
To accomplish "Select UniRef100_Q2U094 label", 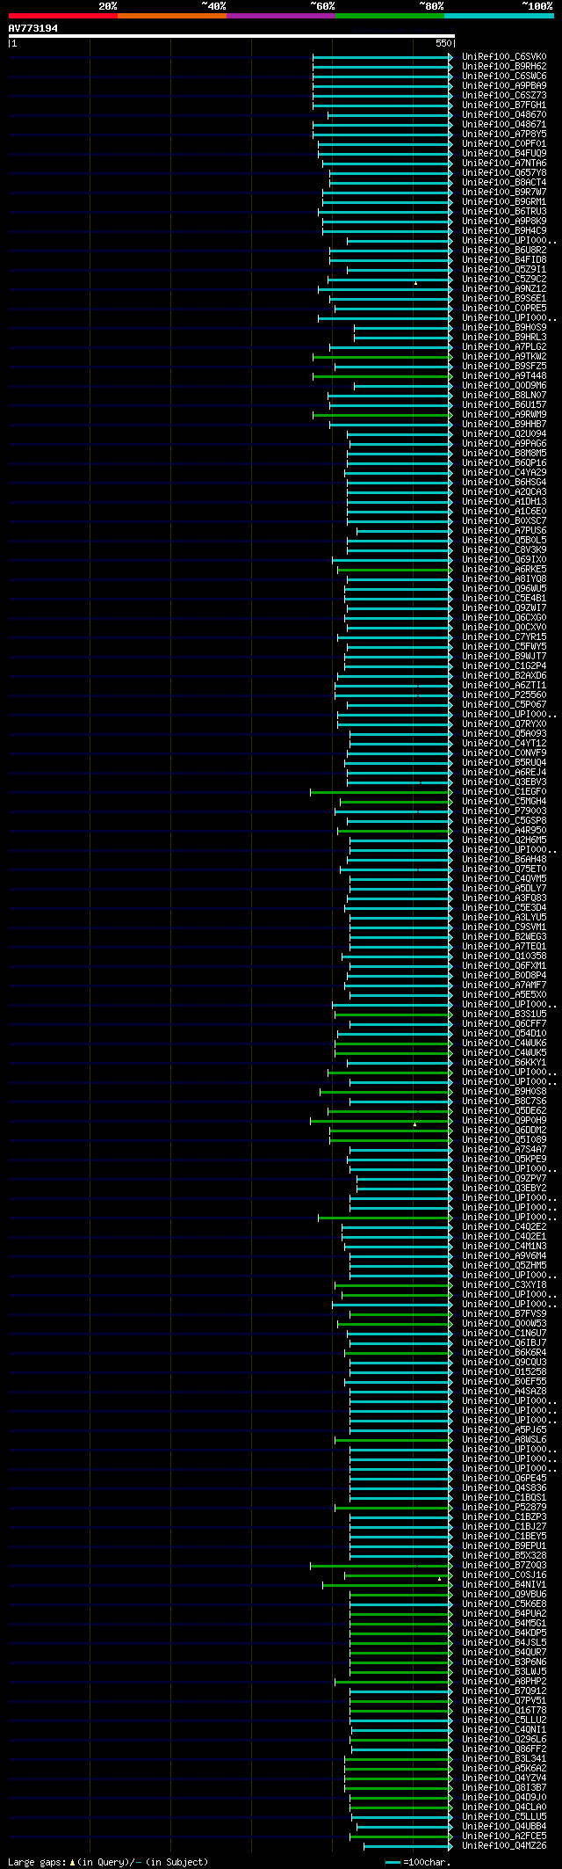I will tap(504, 434).
